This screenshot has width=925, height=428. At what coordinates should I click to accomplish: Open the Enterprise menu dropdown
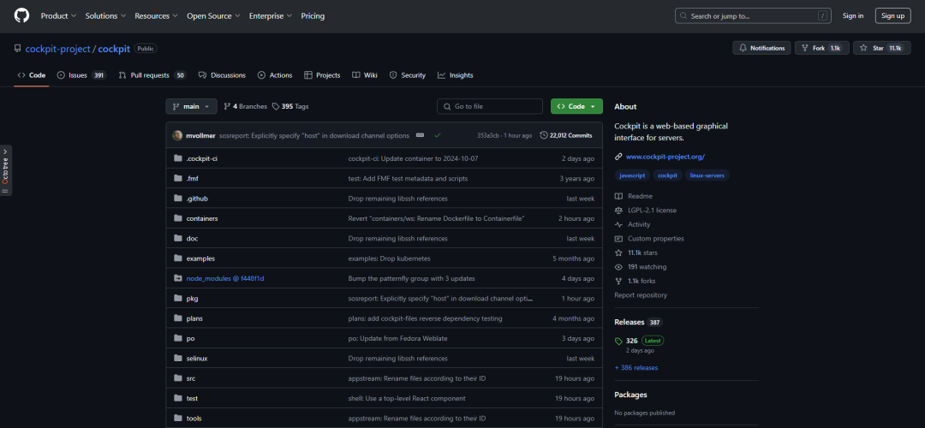[271, 16]
